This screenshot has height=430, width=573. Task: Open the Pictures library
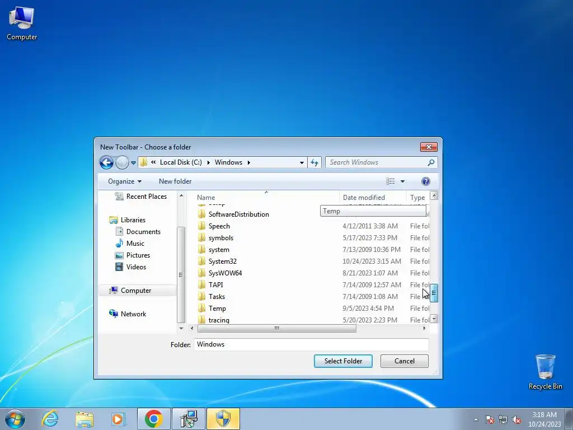coord(133,255)
